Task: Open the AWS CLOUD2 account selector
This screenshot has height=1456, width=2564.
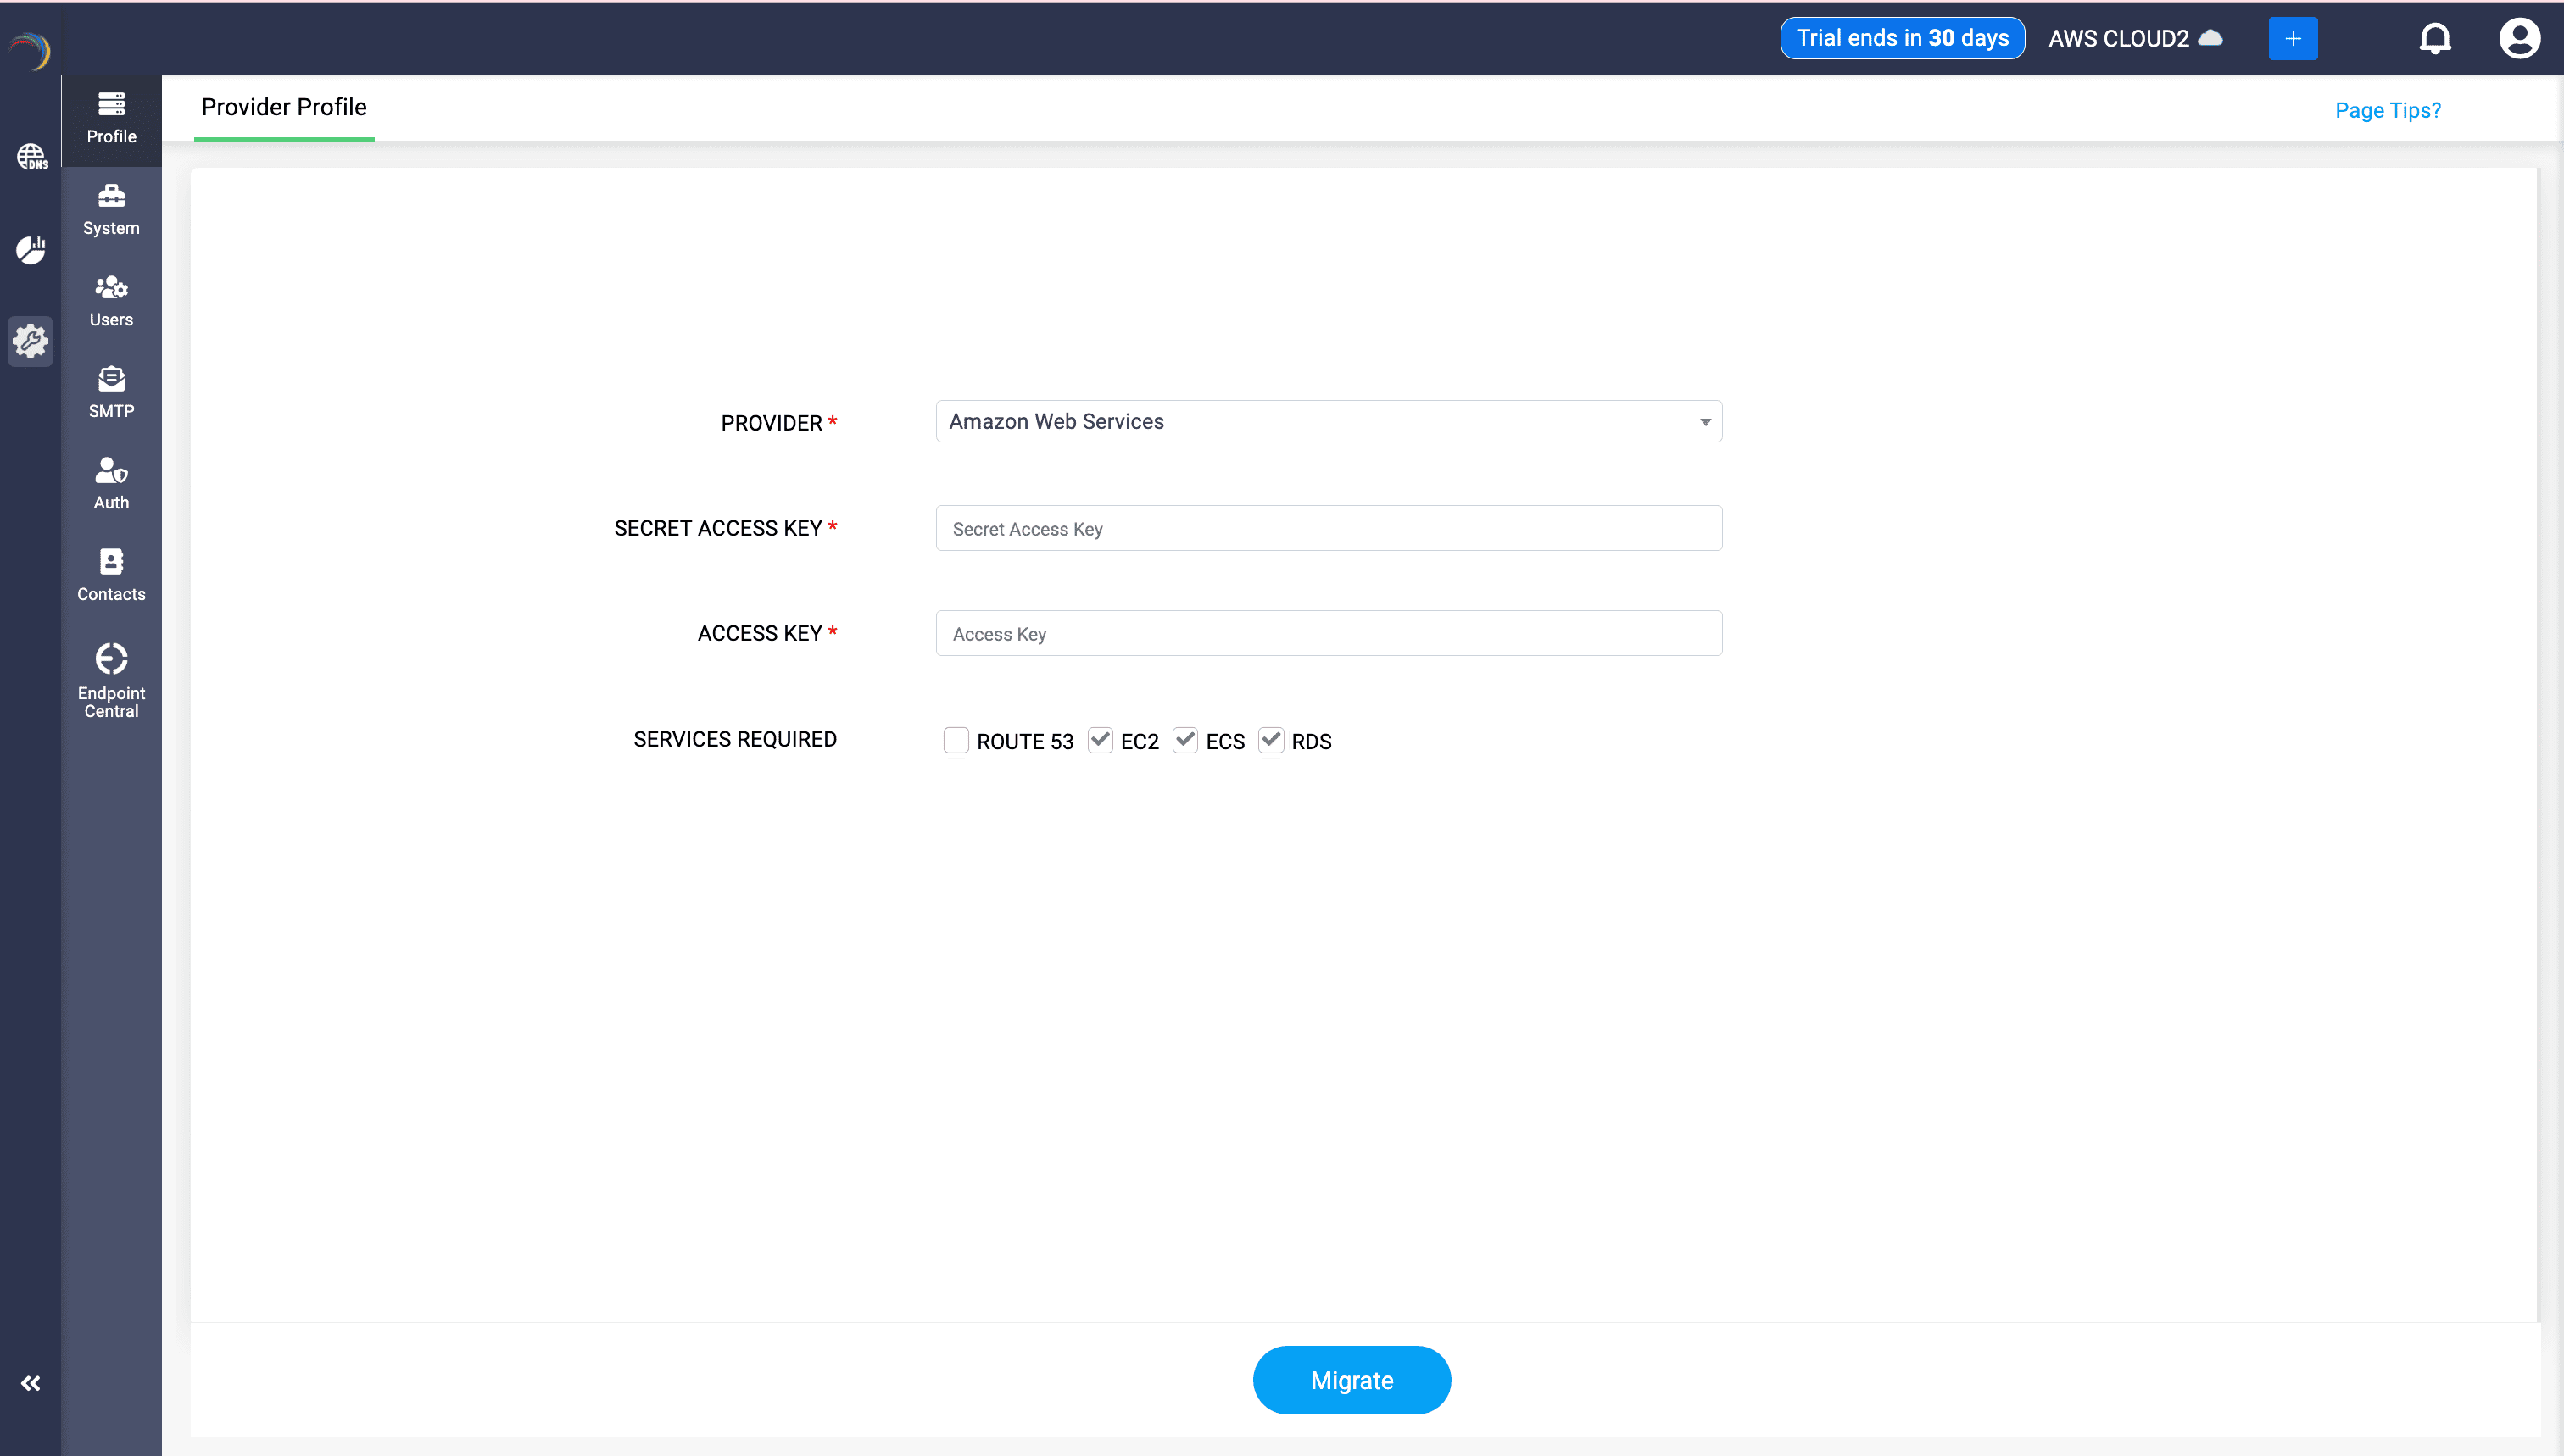Action: tap(2135, 38)
